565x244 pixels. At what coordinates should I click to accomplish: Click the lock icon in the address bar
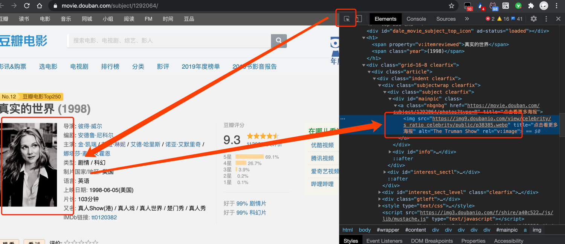coord(56,6)
